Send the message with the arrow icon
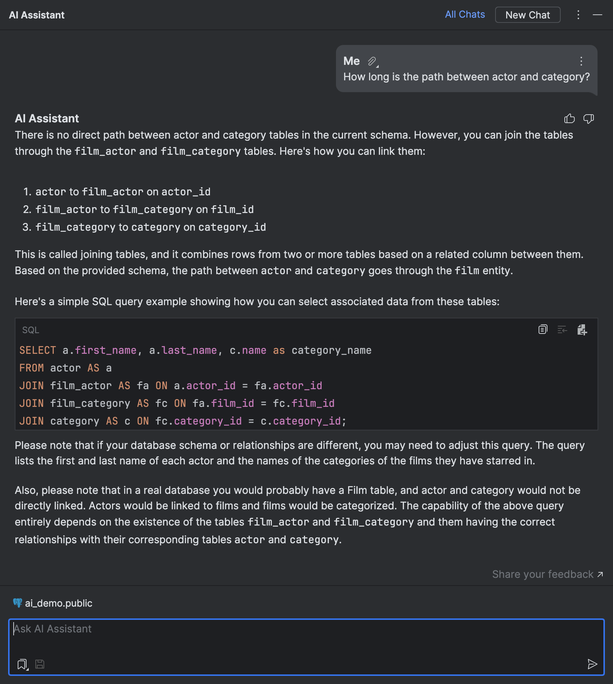Viewport: 613px width, 684px height. pos(592,664)
